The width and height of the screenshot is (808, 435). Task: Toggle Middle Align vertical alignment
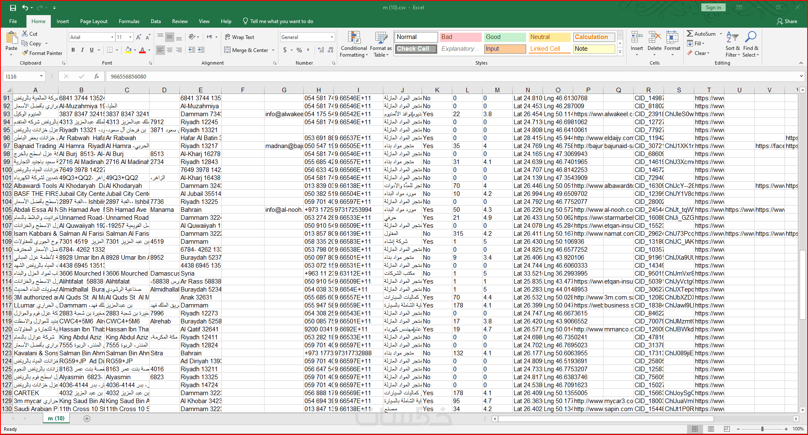pyautogui.click(x=170, y=37)
